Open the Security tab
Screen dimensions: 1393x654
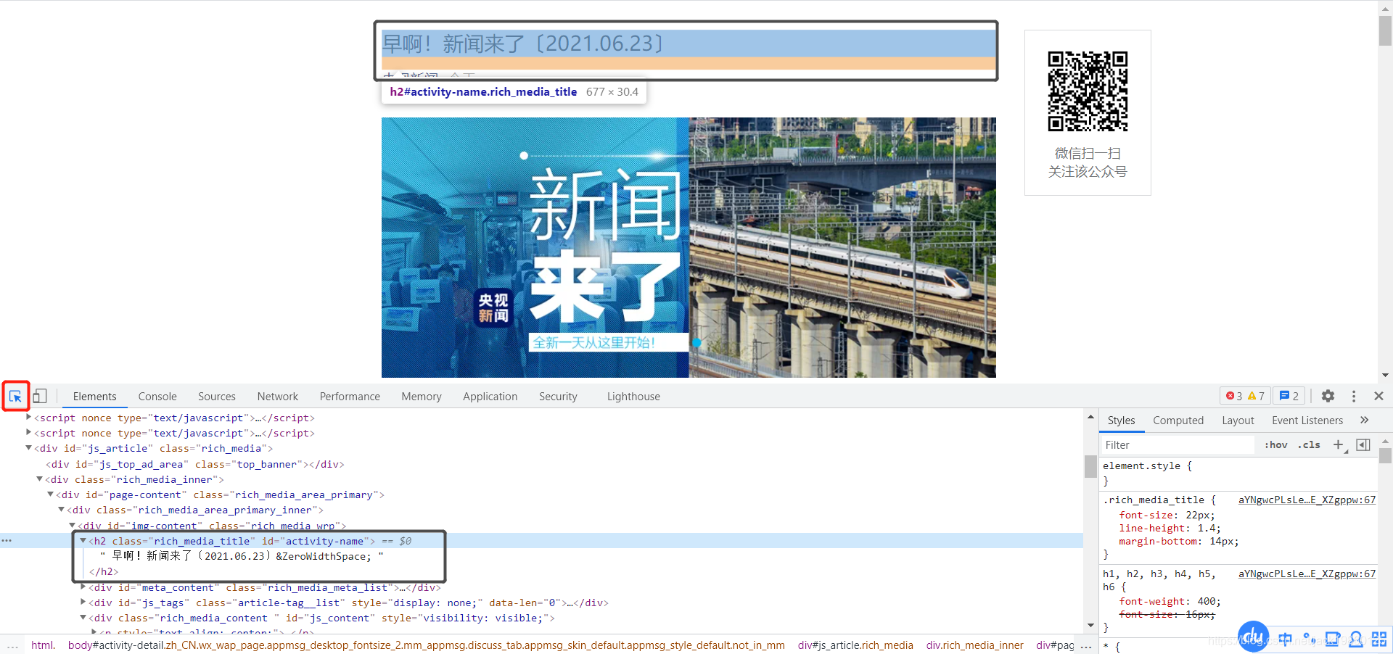click(x=558, y=397)
